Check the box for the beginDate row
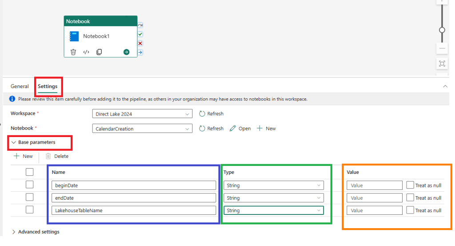455x246 pixels. click(30, 185)
